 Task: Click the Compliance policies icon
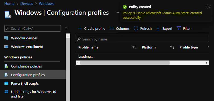click(x=6, y=66)
